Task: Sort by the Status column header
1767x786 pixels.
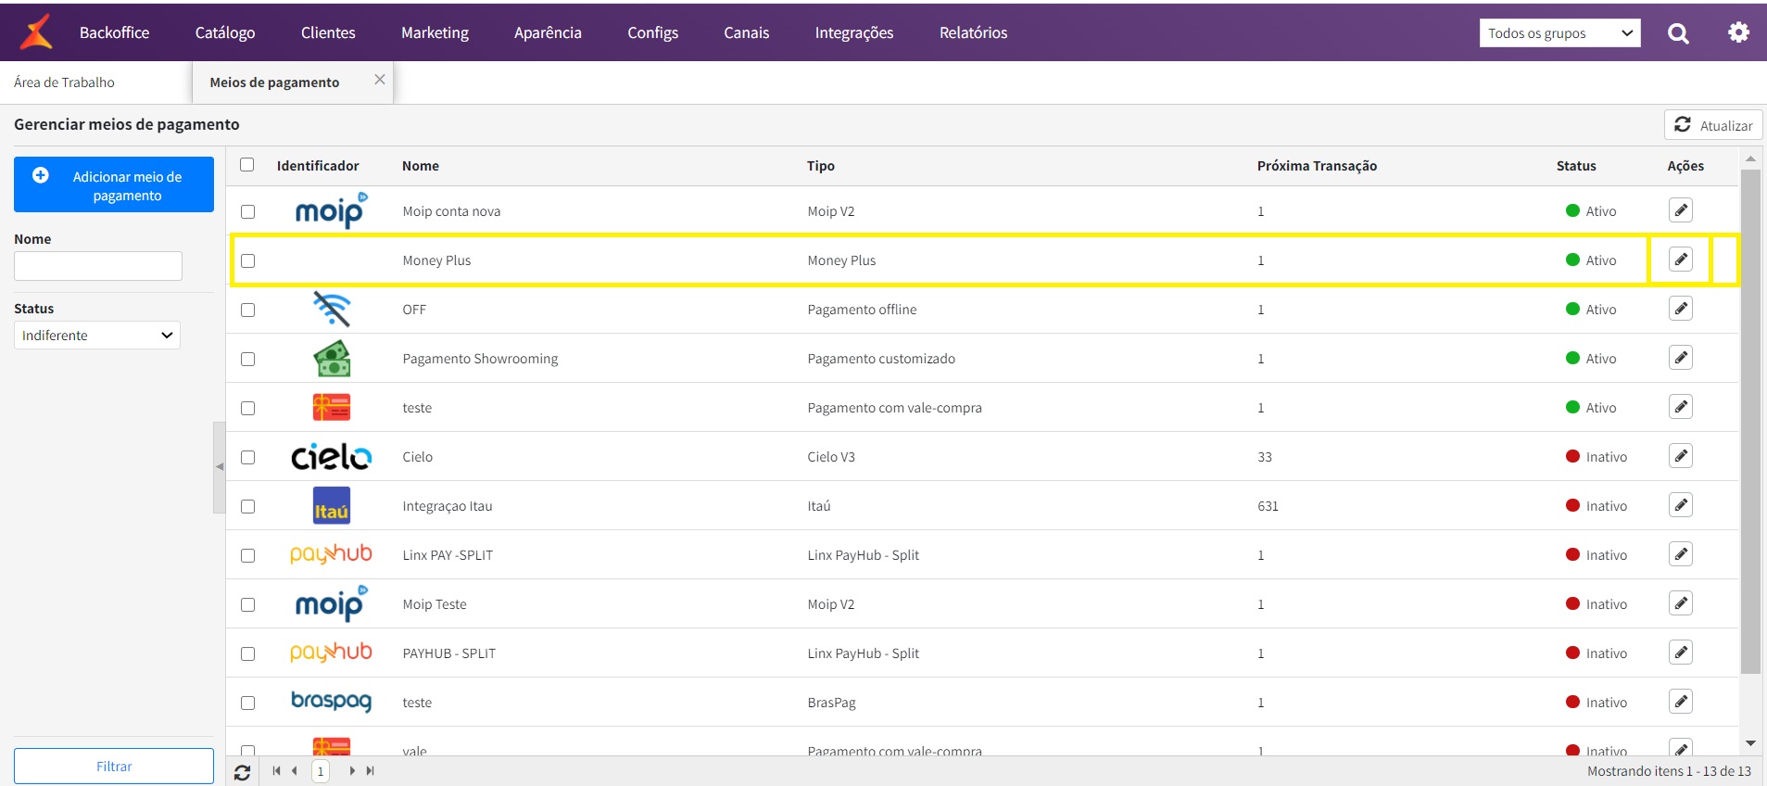Action: [x=1576, y=166]
